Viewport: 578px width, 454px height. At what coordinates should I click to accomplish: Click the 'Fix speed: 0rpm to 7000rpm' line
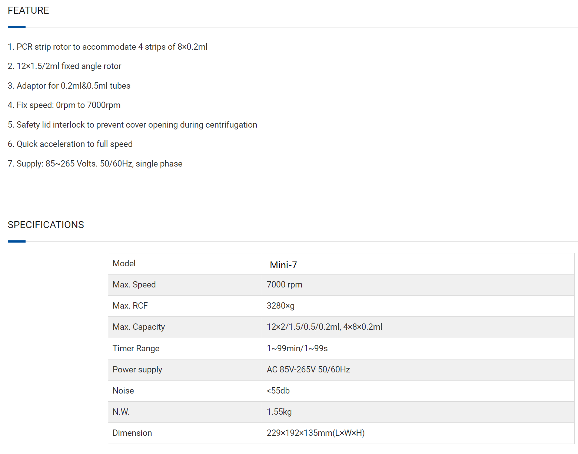(64, 105)
